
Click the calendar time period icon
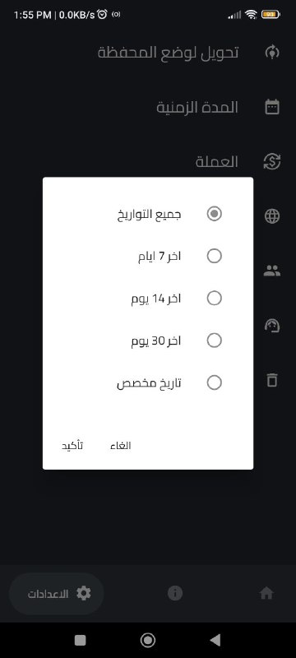272,107
